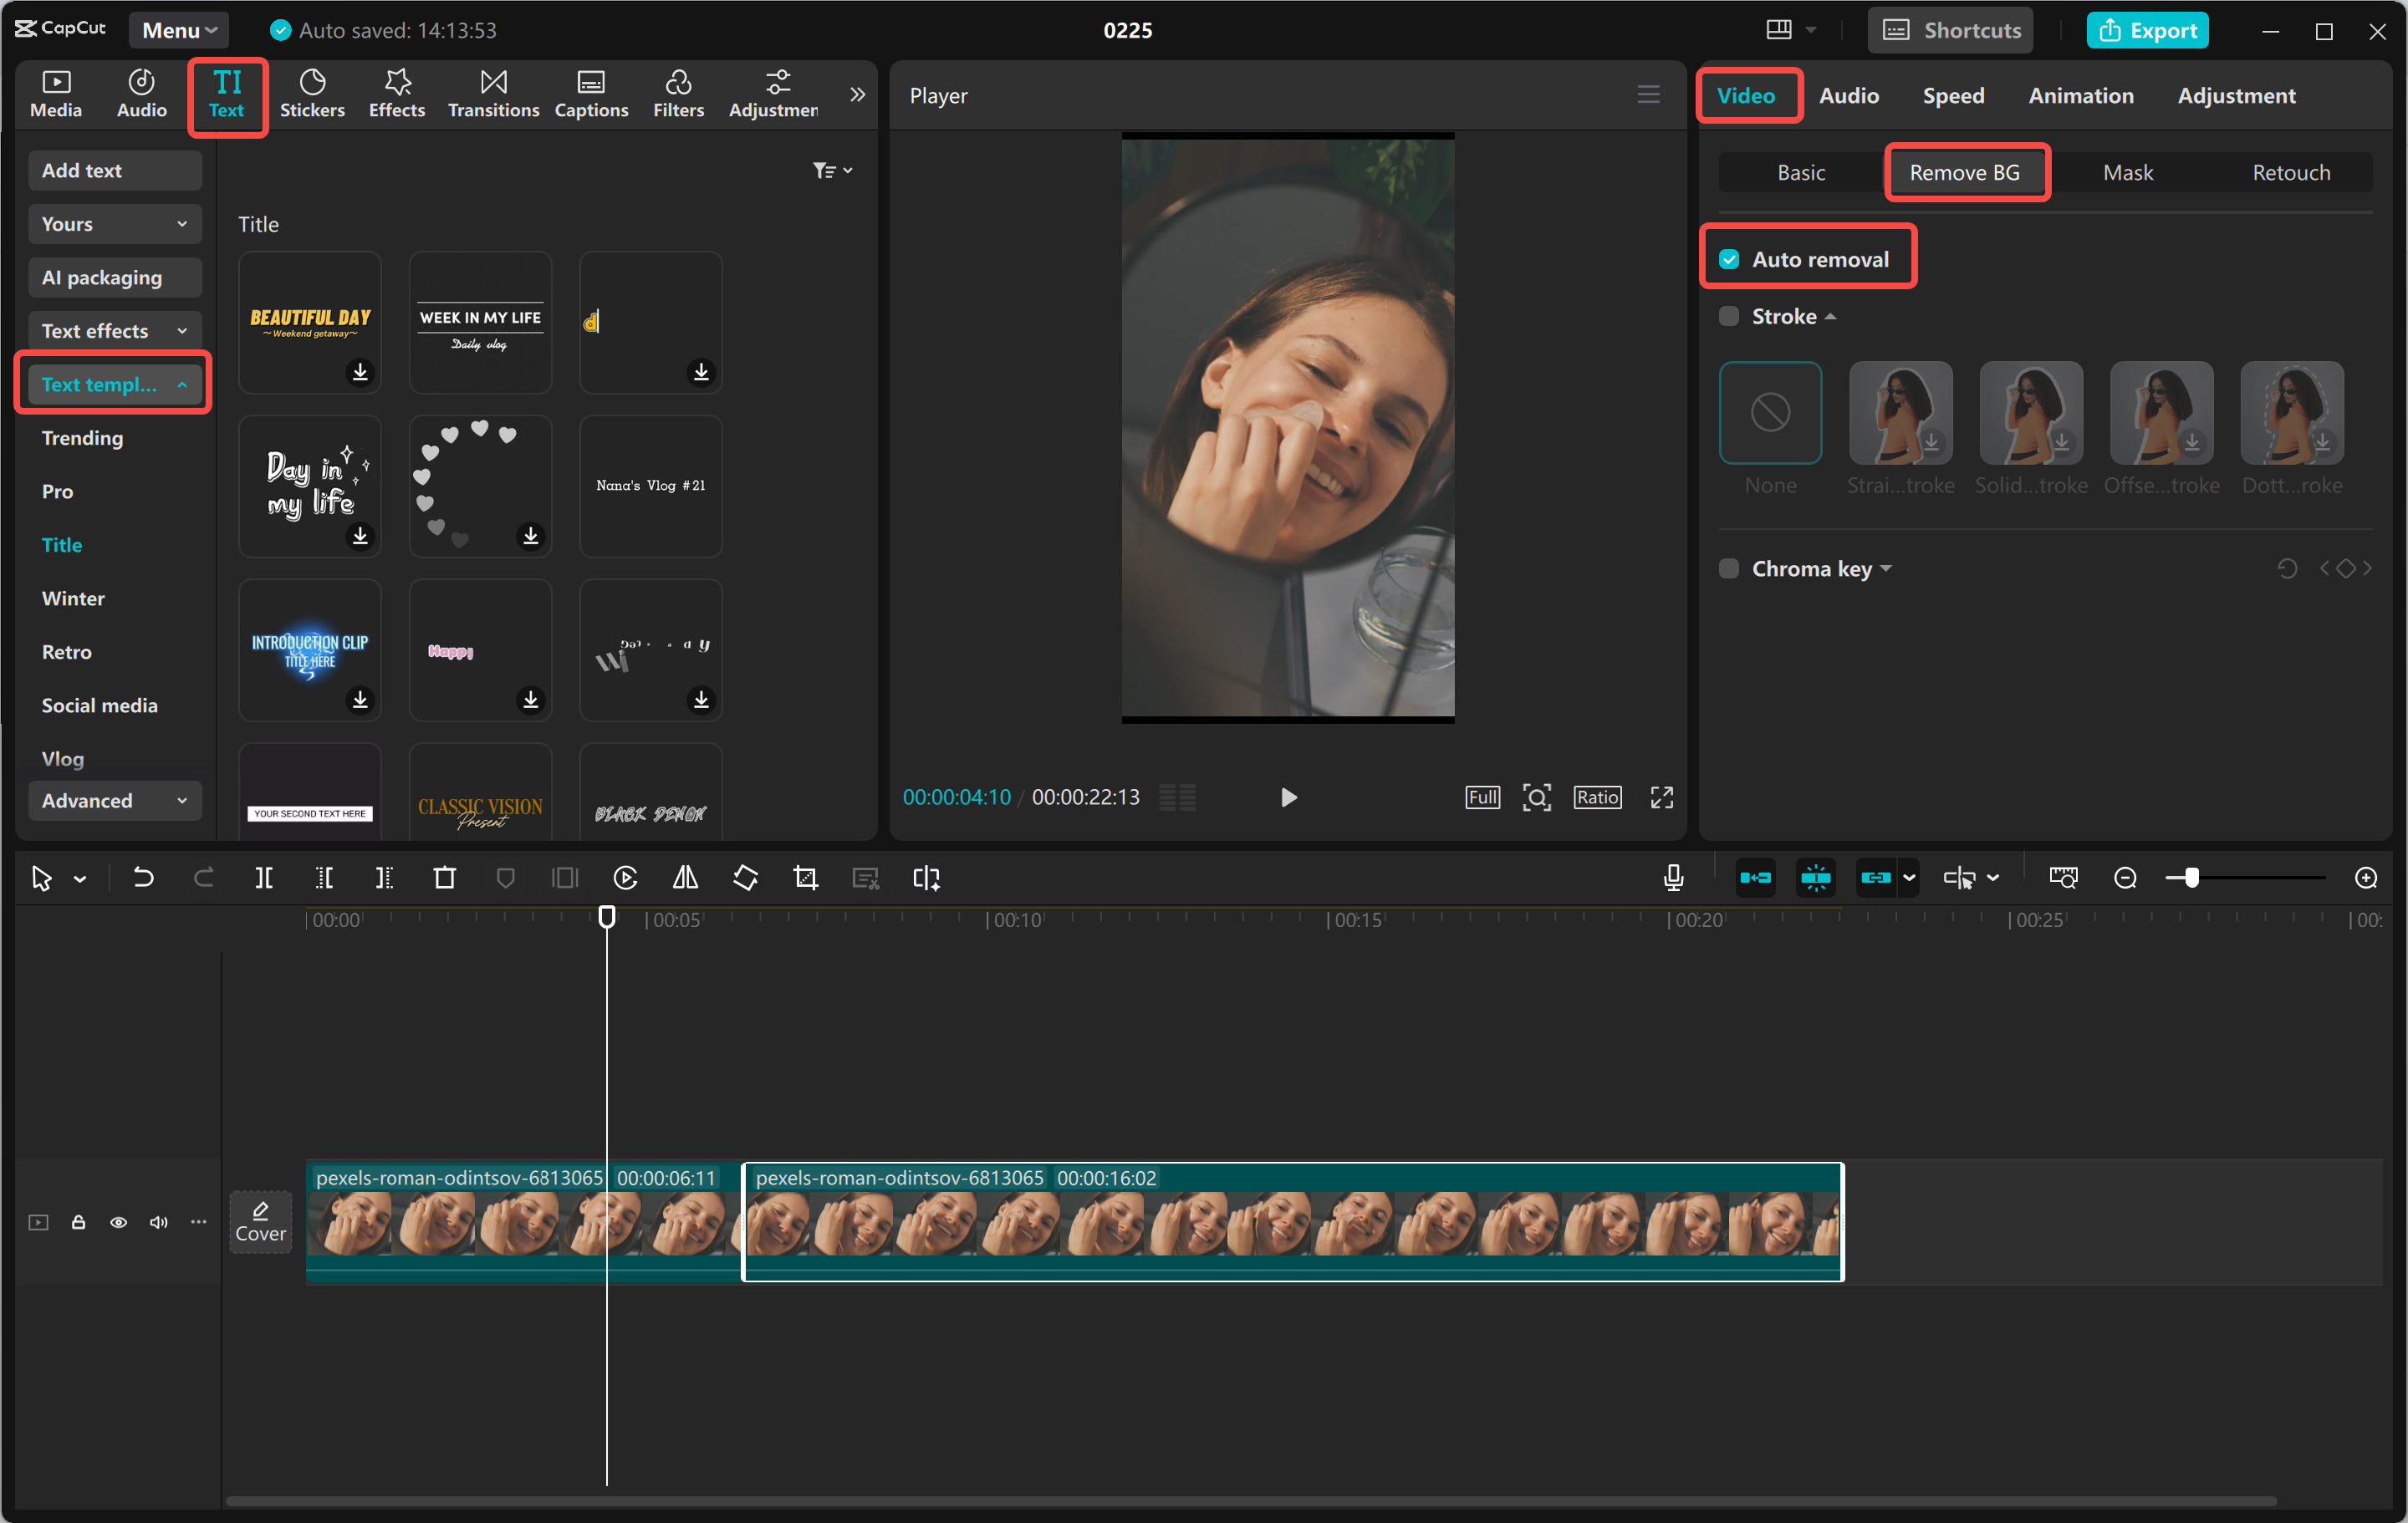Screen dimensions: 2408x1523
Task: Crop the selected video clip
Action: pyautogui.click(x=805, y=877)
